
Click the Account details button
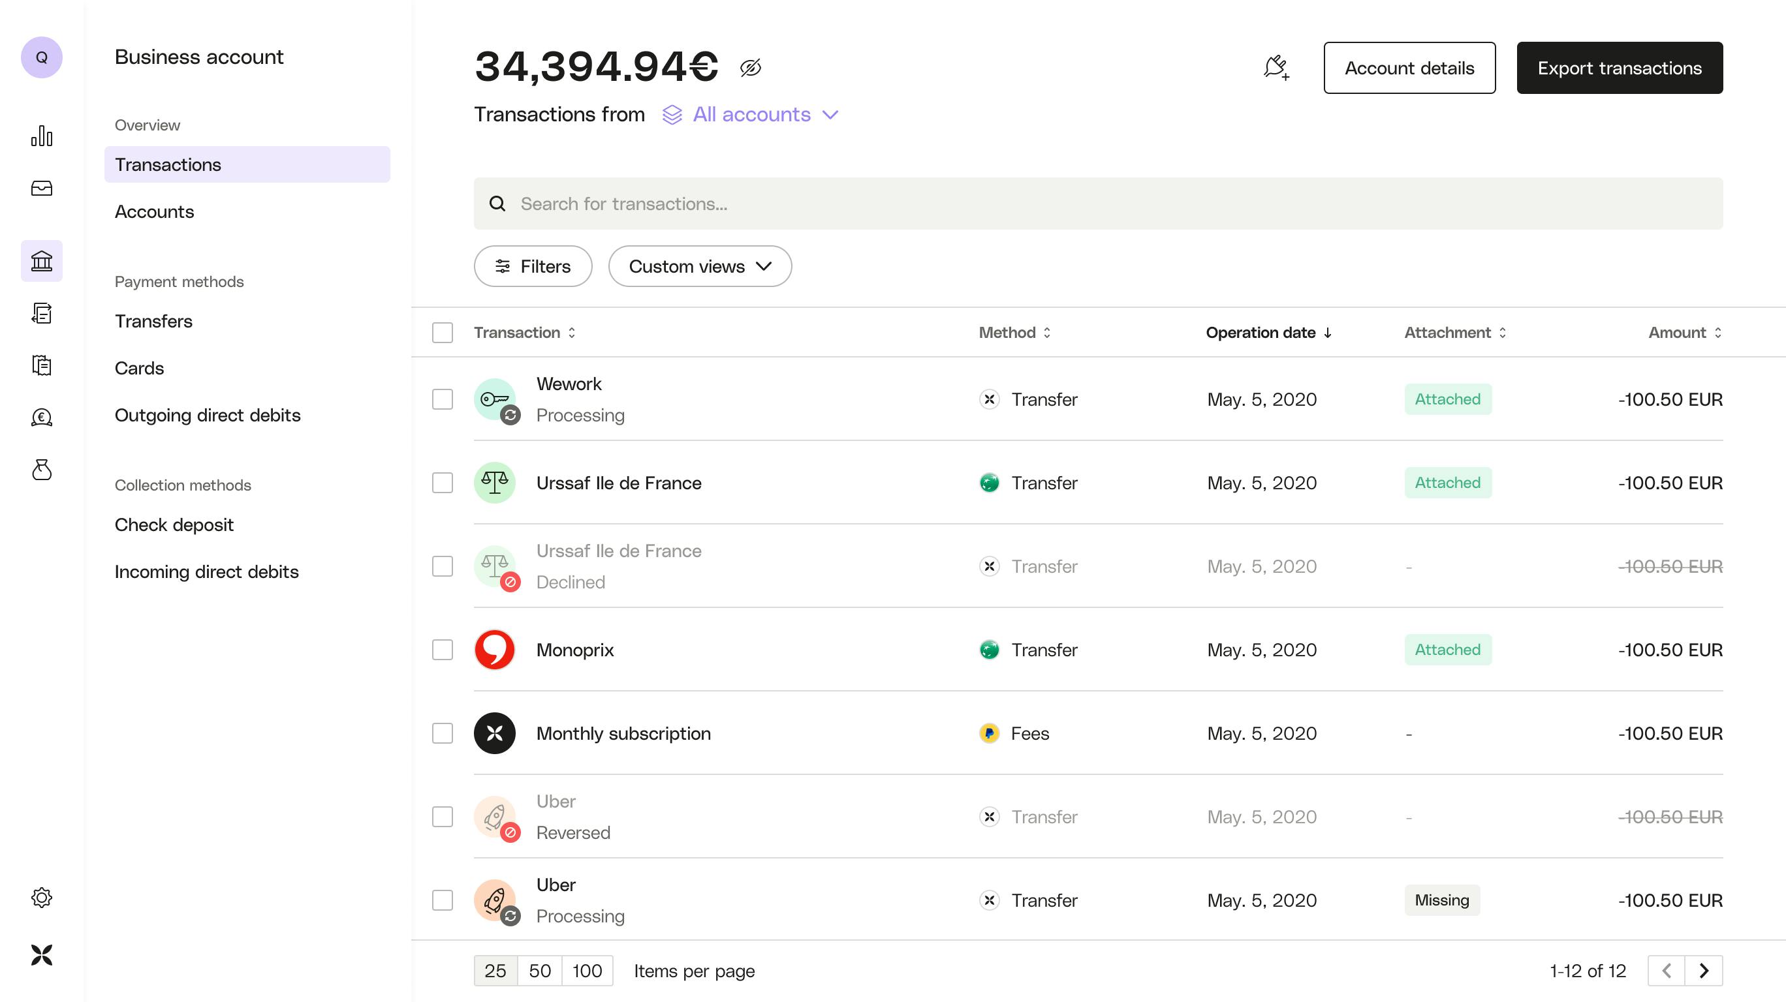point(1409,67)
